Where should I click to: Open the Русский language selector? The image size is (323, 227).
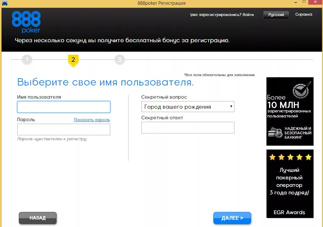pos(276,15)
